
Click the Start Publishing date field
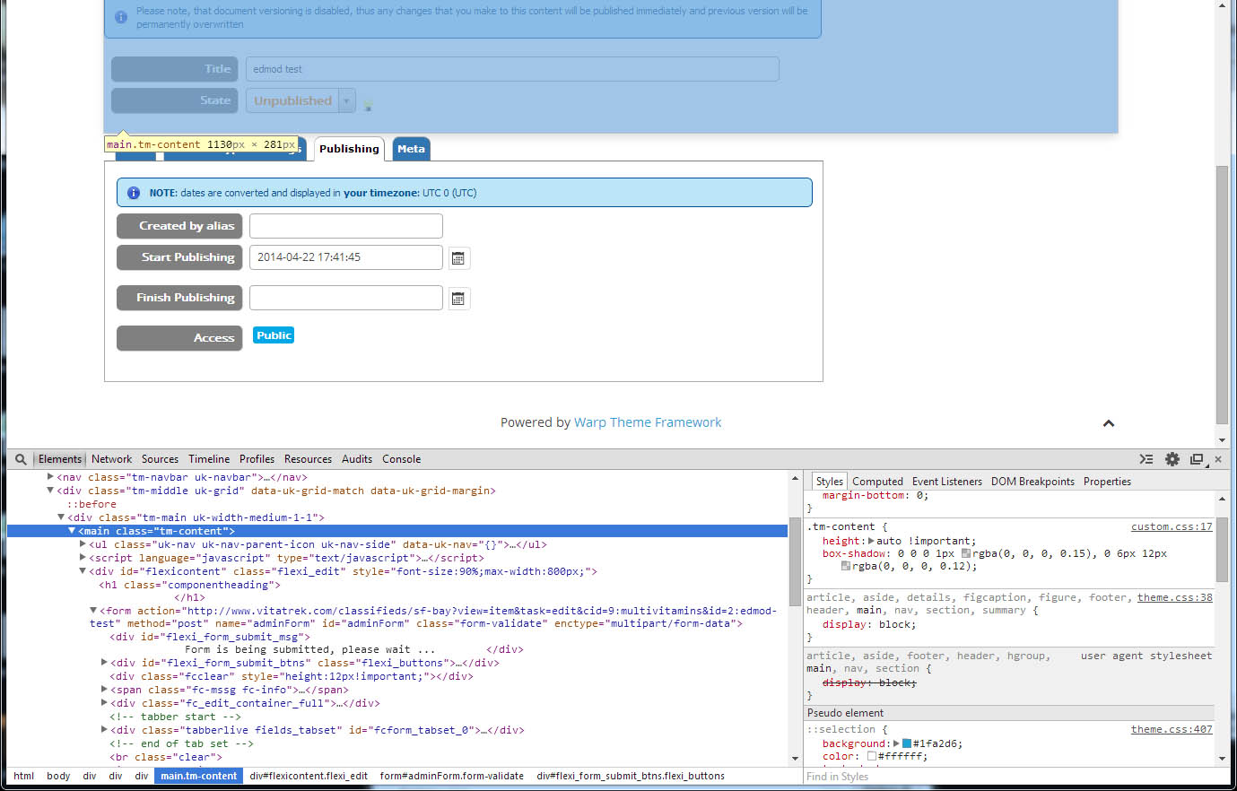click(346, 257)
